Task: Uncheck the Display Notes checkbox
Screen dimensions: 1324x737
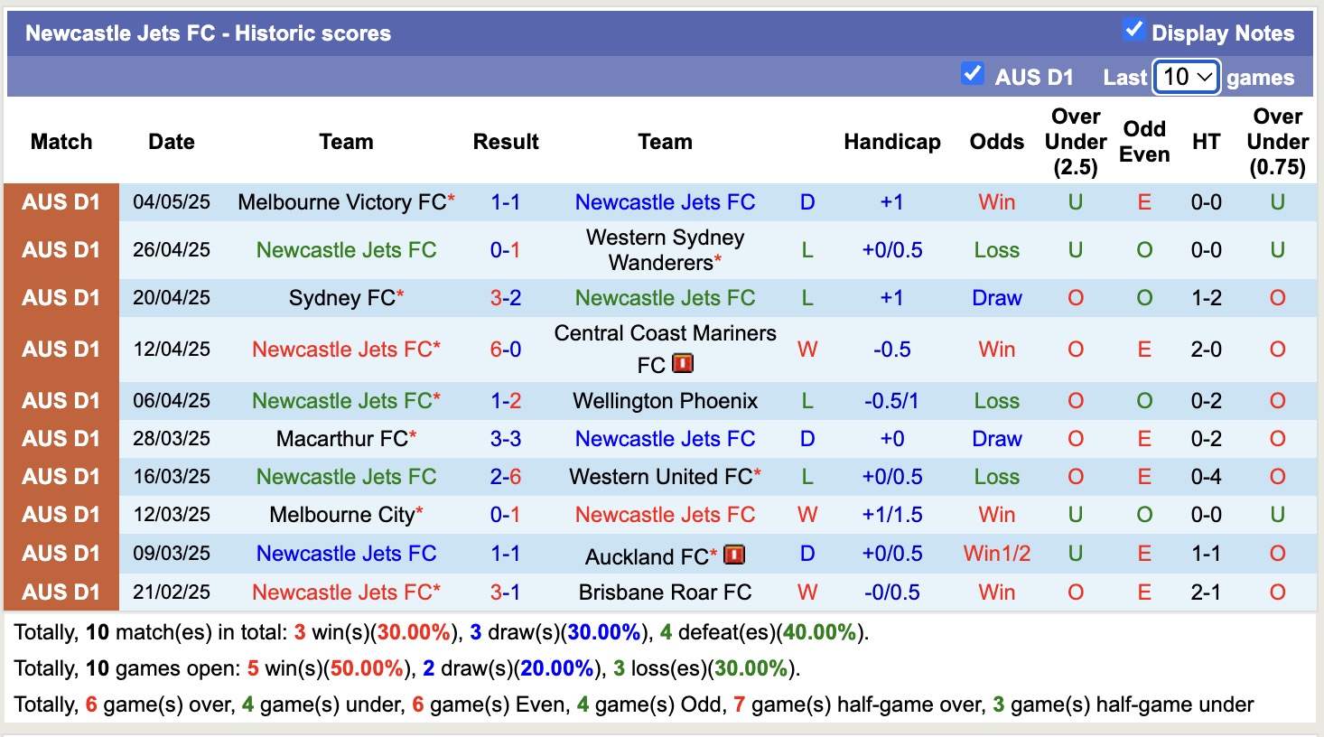Action: tap(1133, 29)
